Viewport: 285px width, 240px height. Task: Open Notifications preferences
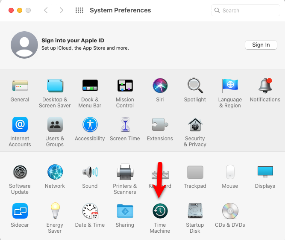coord(265,86)
